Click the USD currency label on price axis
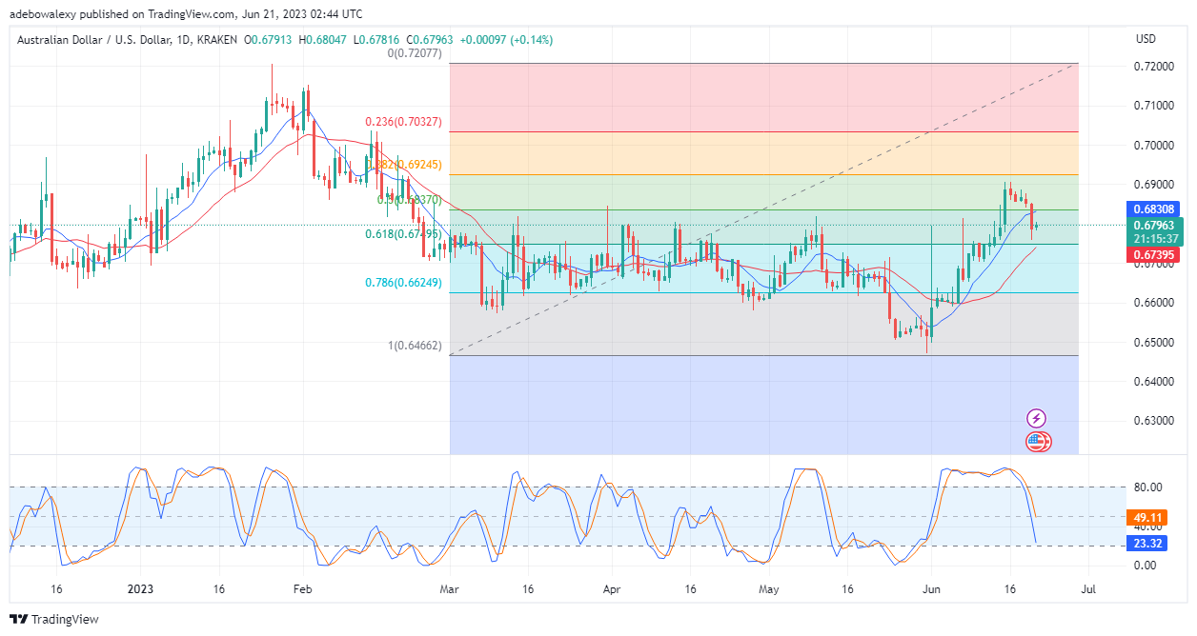The width and height of the screenshot is (1197, 636). click(1146, 39)
